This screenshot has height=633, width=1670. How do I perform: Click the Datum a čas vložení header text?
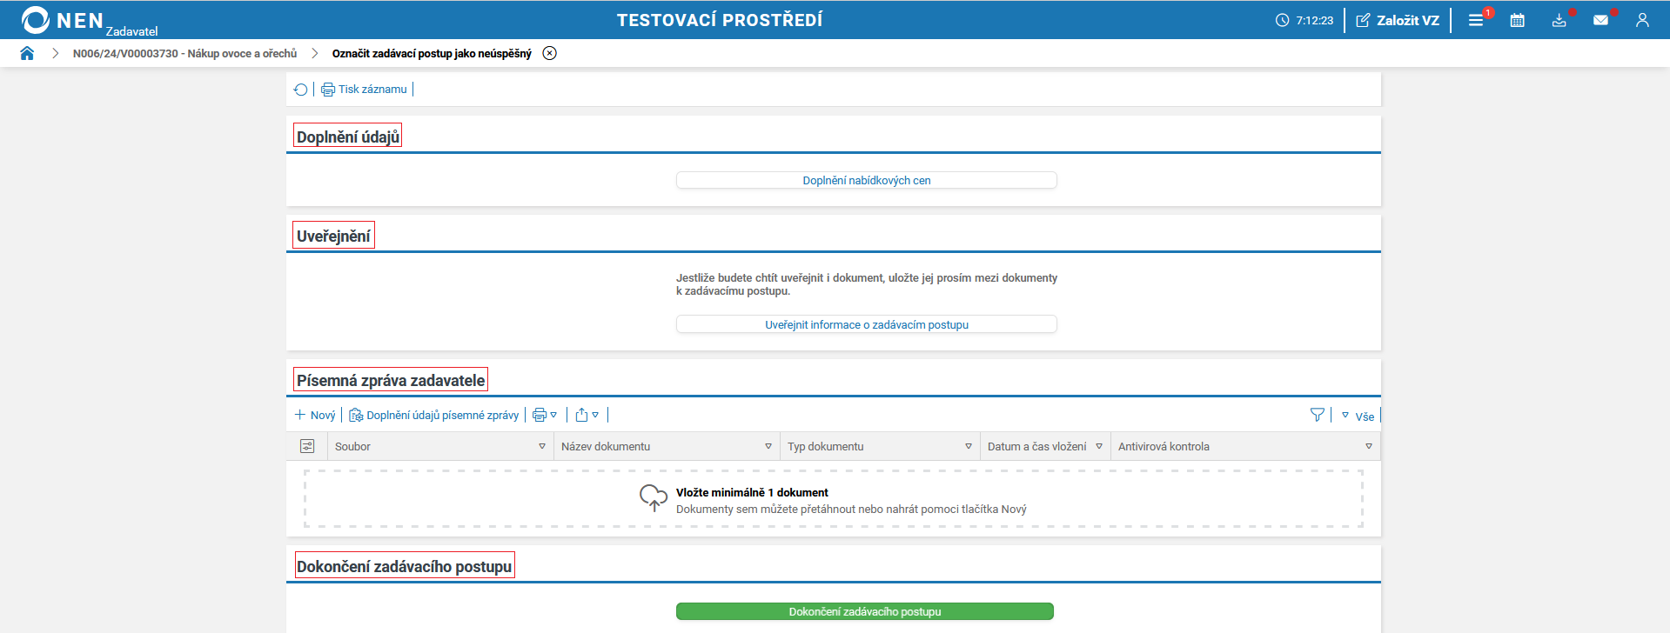[1036, 446]
